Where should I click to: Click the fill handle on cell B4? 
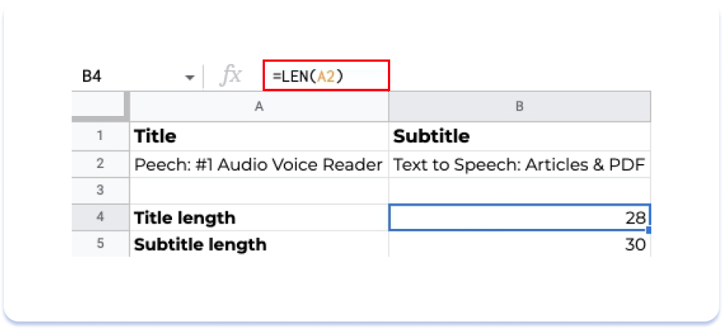coord(649,230)
